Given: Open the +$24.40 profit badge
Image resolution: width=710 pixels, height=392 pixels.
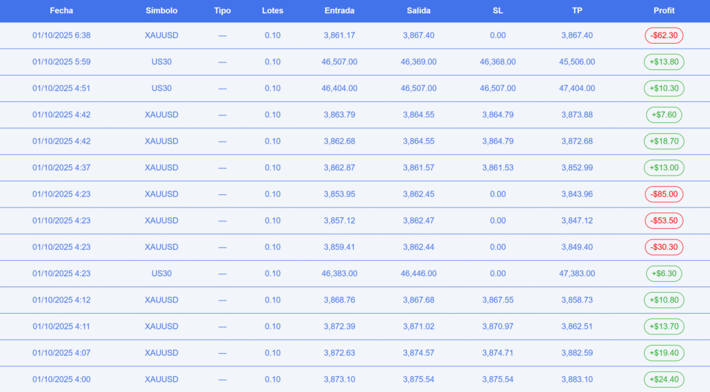Looking at the screenshot, I should click(x=664, y=380).
